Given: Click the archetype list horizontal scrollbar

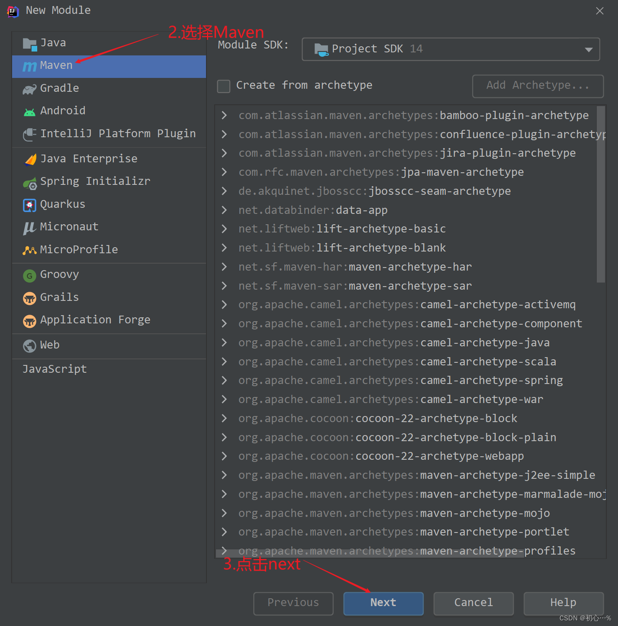Looking at the screenshot, I should [369, 553].
